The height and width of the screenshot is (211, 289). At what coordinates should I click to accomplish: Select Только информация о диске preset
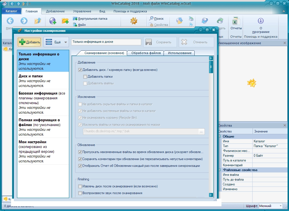click(43, 61)
